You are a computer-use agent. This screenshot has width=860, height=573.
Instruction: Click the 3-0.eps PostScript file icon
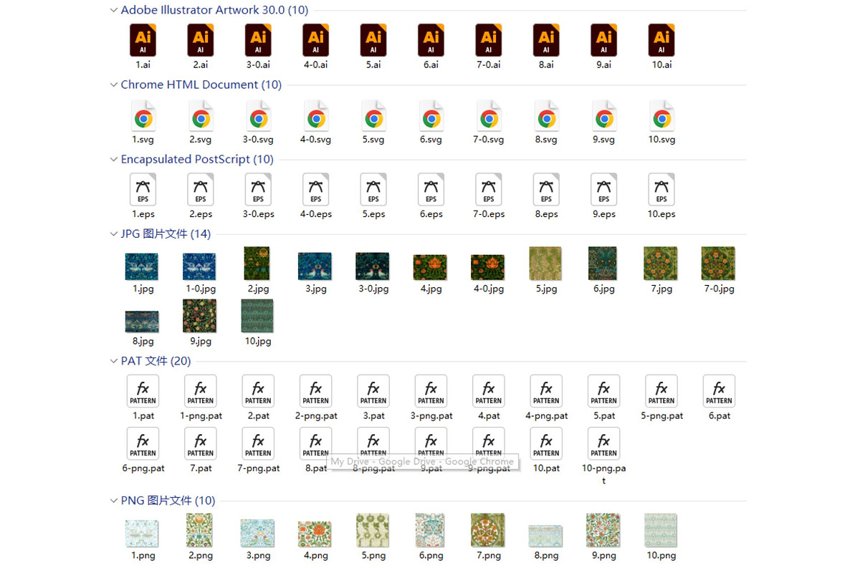click(x=258, y=190)
